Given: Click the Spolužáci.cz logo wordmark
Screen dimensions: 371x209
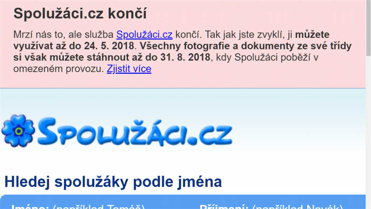Looking at the screenshot, I should [135, 131].
